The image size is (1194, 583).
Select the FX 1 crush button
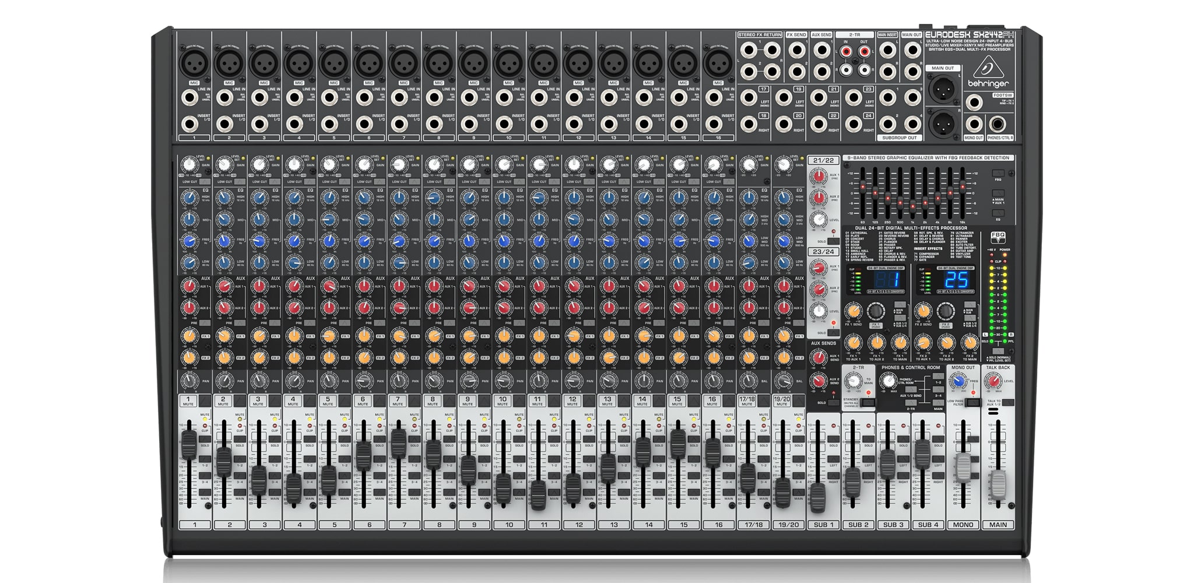coord(876,326)
